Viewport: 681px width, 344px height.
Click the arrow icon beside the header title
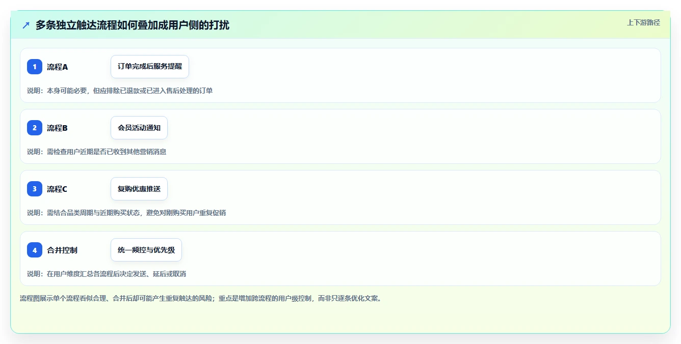click(x=26, y=25)
